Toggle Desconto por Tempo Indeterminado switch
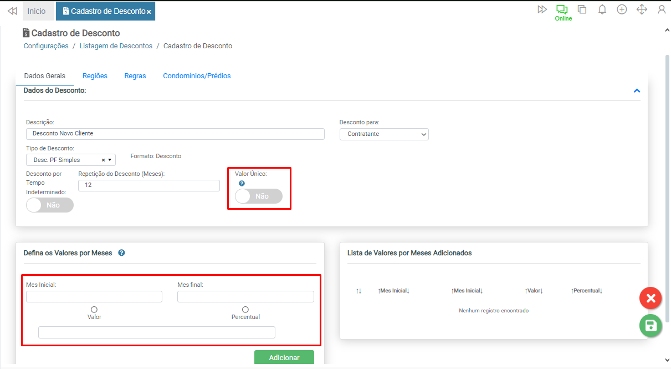Screen dimensions: 671x369 (x=50, y=205)
